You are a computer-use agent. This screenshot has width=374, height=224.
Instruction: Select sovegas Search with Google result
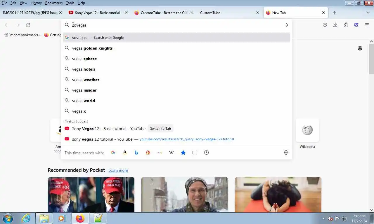point(176,38)
